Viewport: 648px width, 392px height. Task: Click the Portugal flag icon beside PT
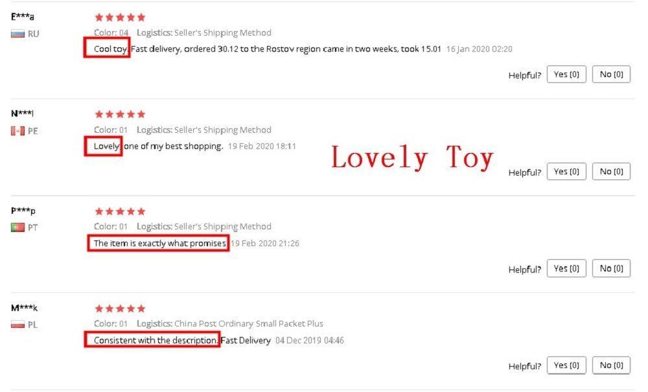17,227
